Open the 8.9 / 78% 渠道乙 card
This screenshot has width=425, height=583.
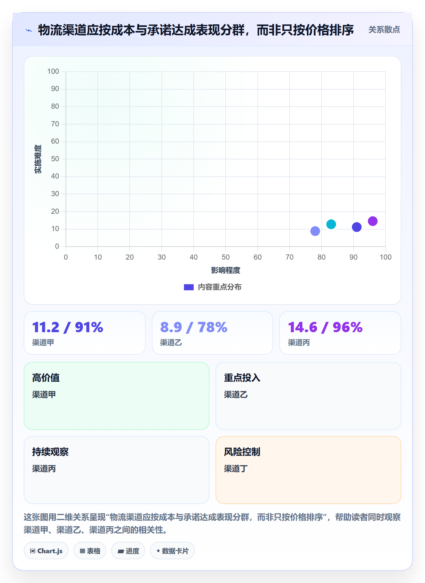212,333
